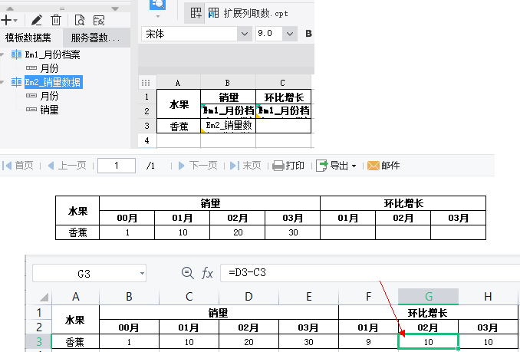Click the fx insert function icon
The height and width of the screenshot is (352, 520).
207,274
